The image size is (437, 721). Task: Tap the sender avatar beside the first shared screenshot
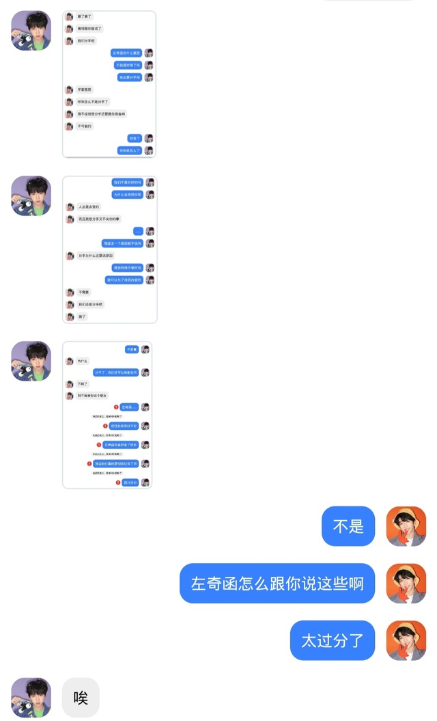pyautogui.click(x=31, y=31)
